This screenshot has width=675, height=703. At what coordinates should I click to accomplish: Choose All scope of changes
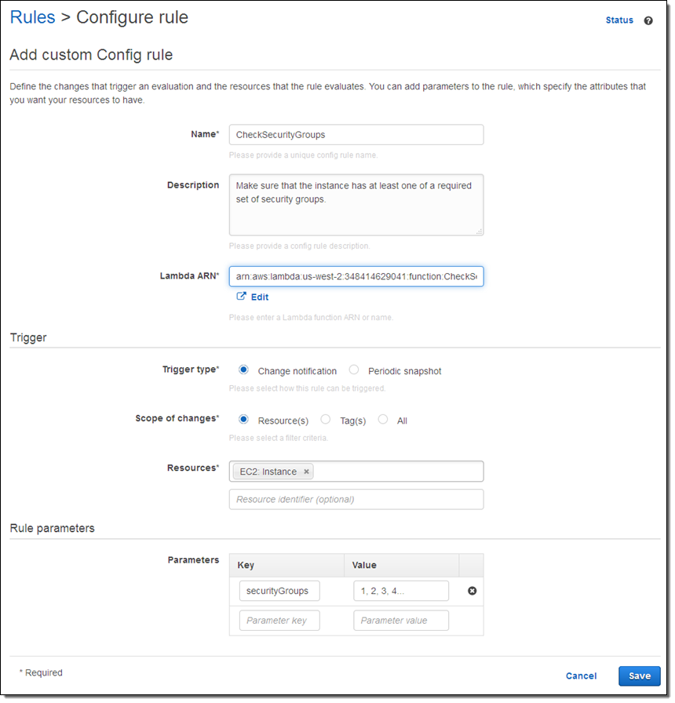click(x=383, y=420)
